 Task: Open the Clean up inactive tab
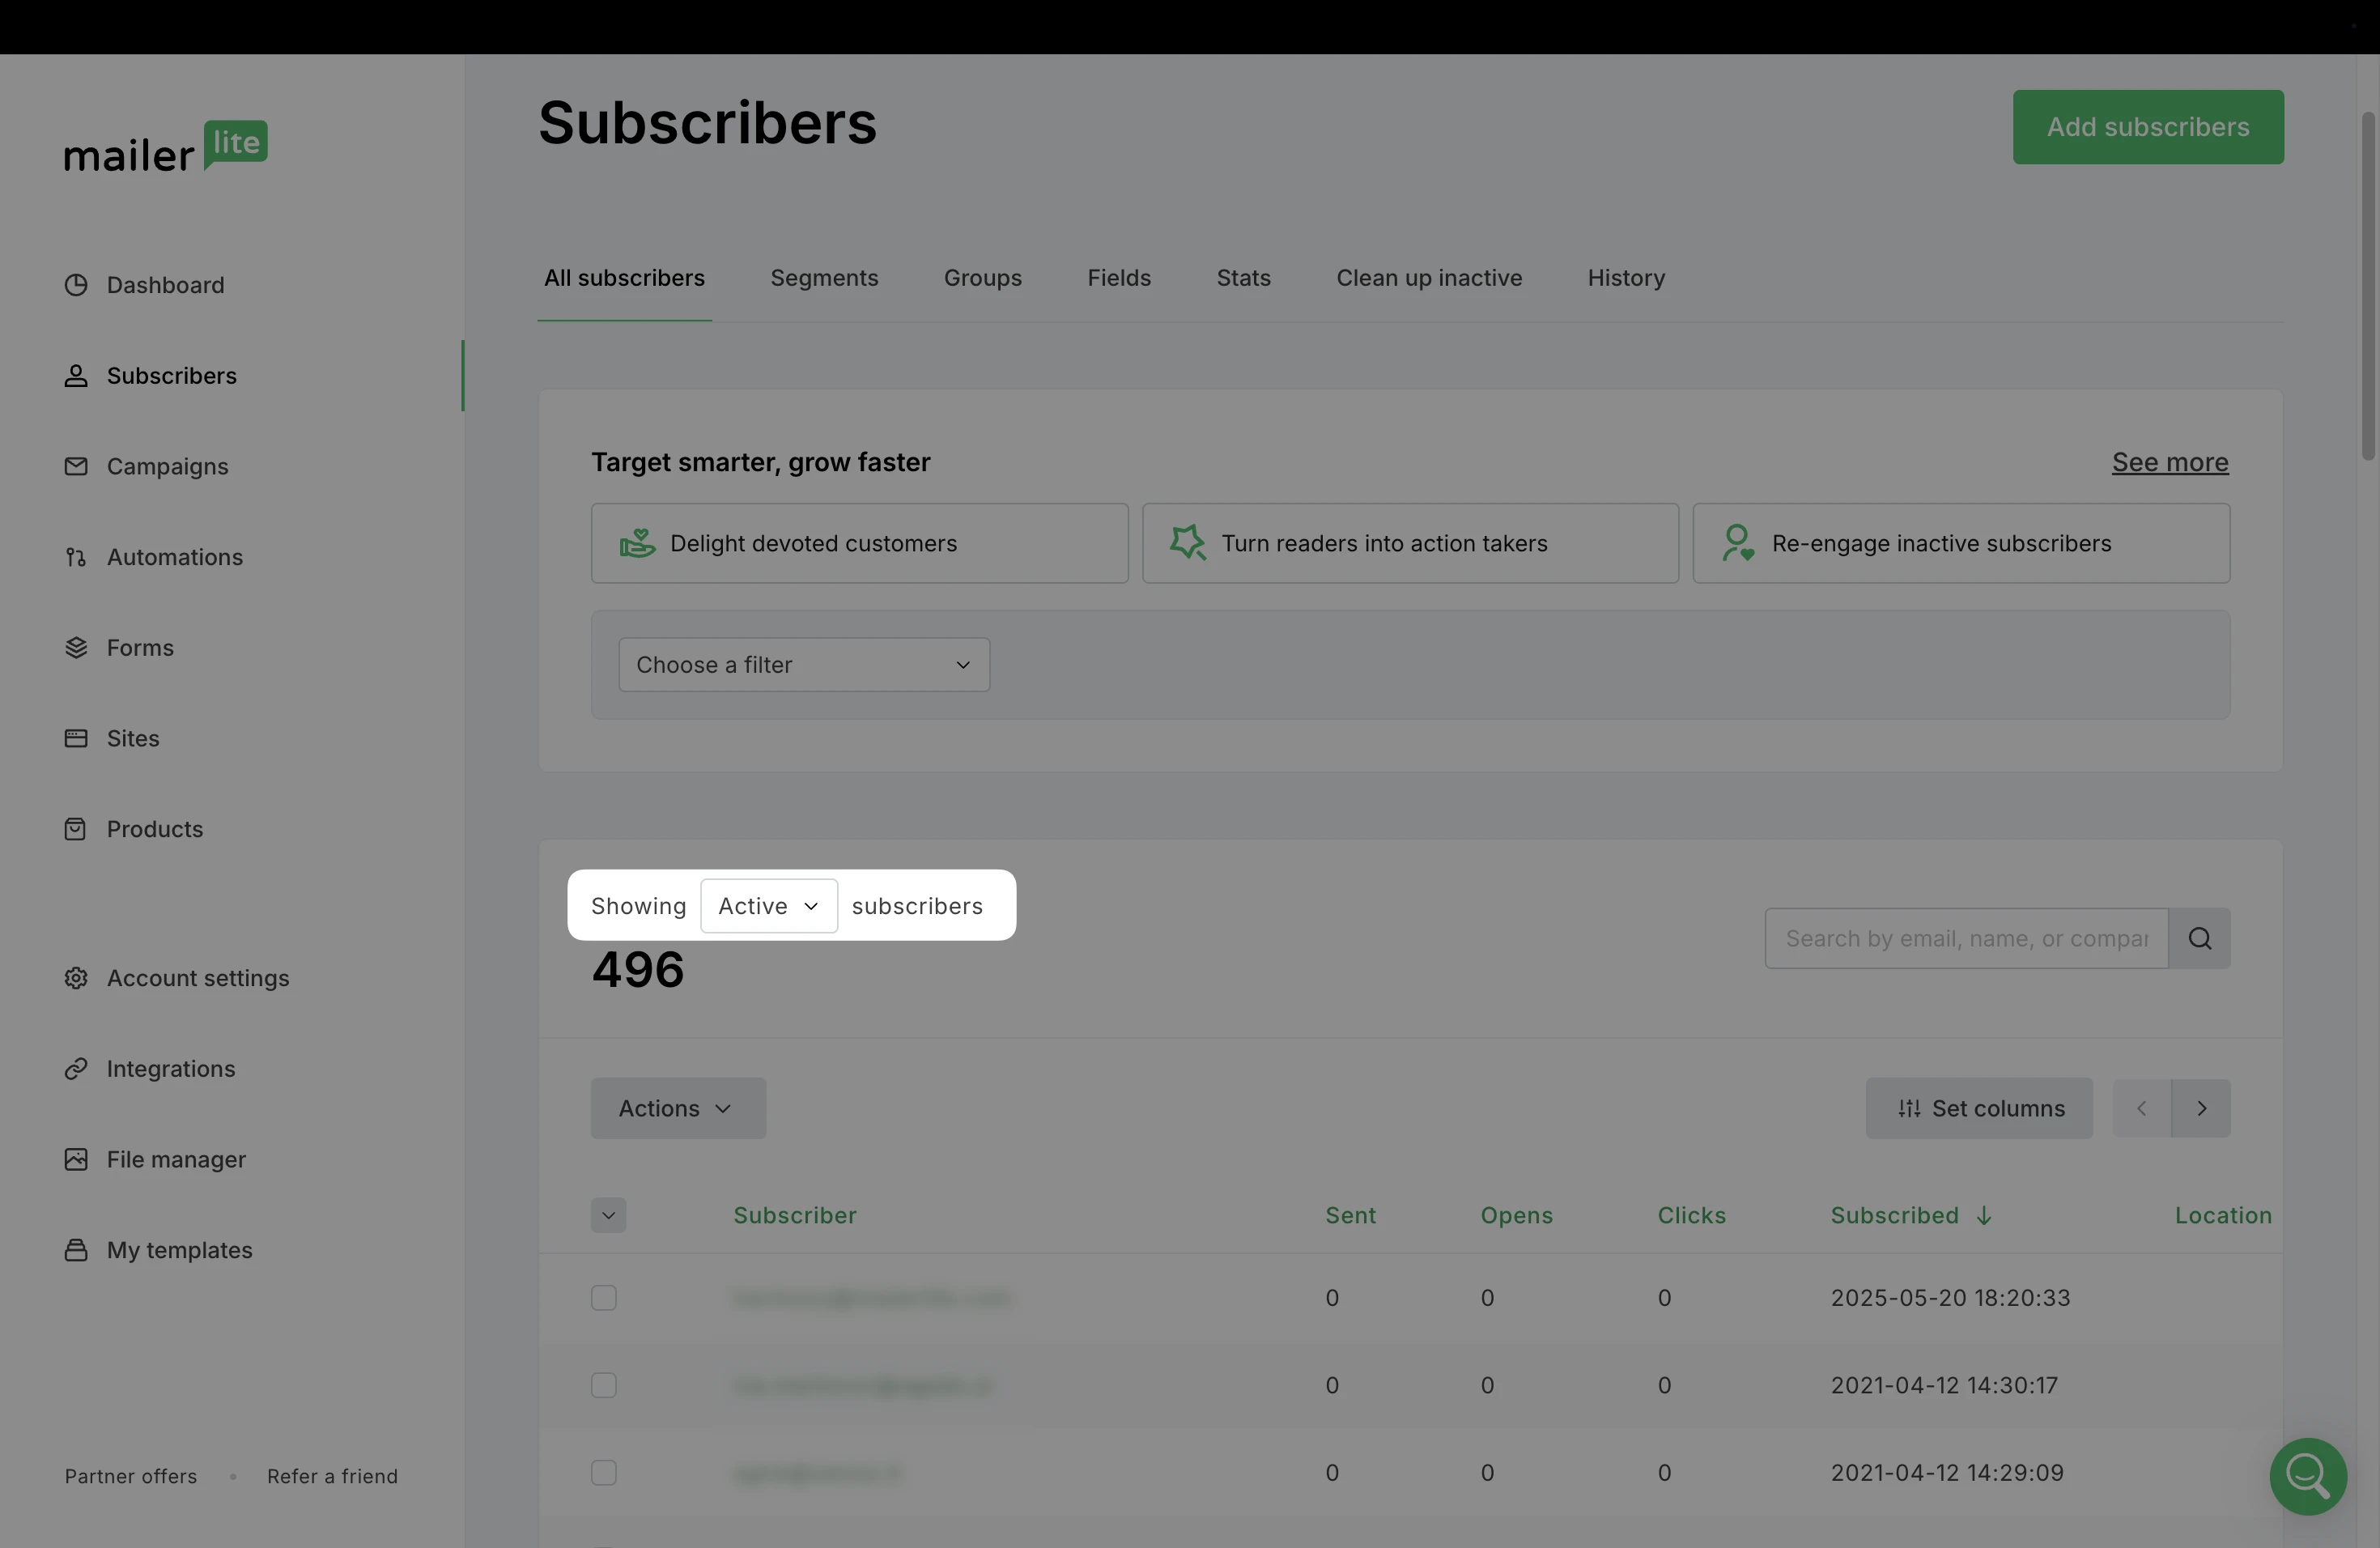(x=1429, y=278)
